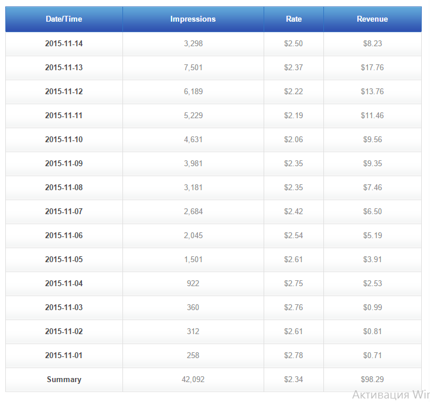Click revenue value $0.71
The width and height of the screenshot is (430, 402).
[x=372, y=356]
